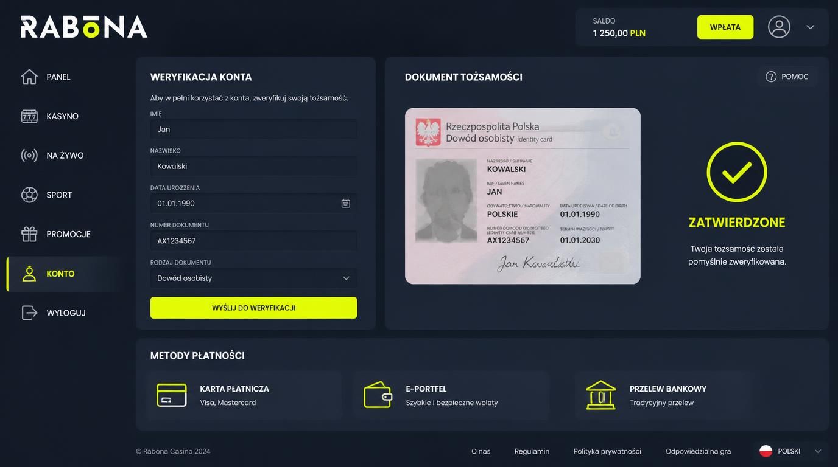Submit with Wyślij do weryfikacji button
Image resolution: width=838 pixels, height=467 pixels.
pos(253,308)
